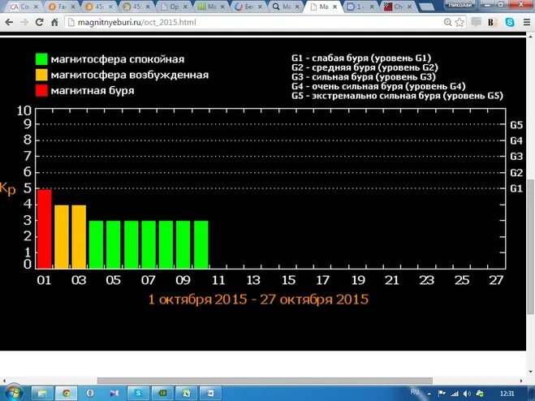Click the red 'магнитная буря' legend swatch
The image size is (535, 401).
click(41, 90)
